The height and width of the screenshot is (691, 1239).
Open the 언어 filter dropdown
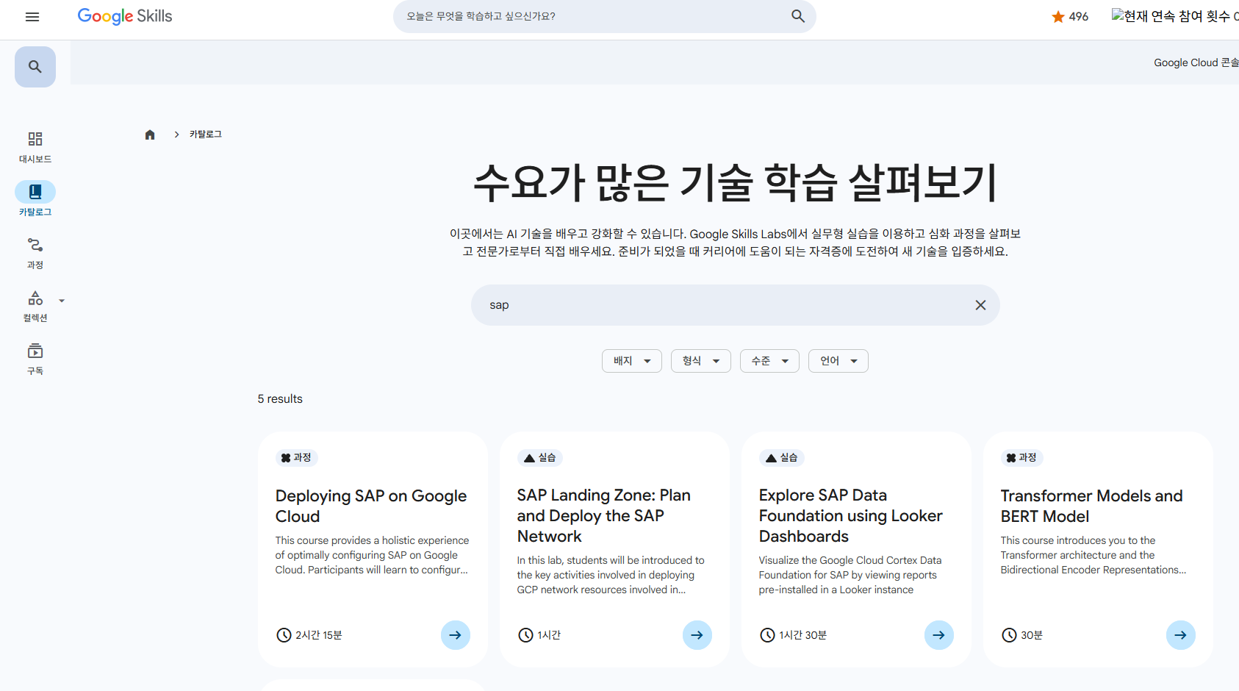tap(838, 361)
